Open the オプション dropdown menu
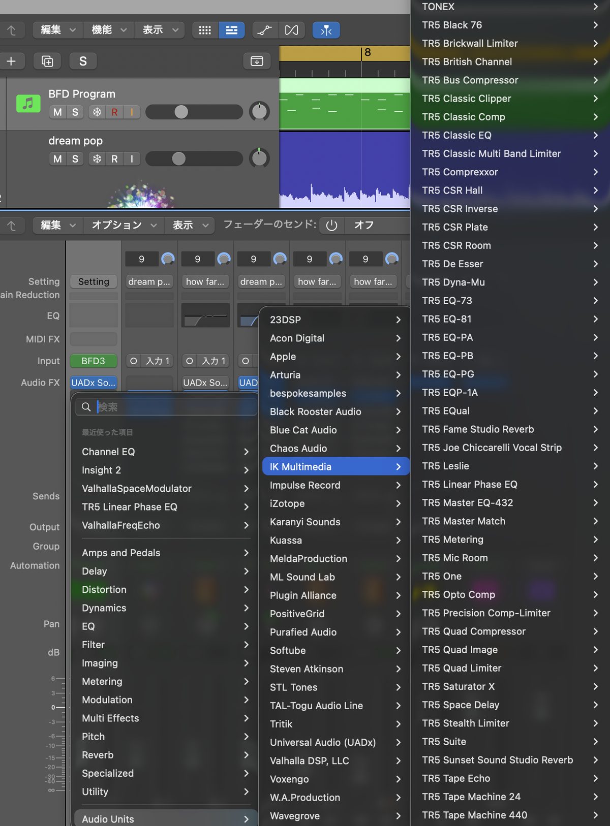Image resolution: width=610 pixels, height=826 pixels. point(124,226)
